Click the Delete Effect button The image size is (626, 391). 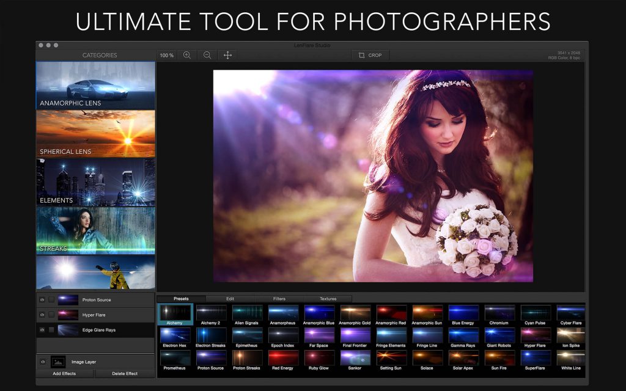click(125, 373)
